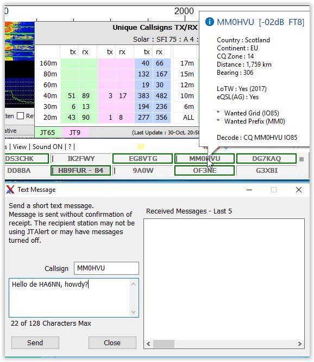Click the blue info icon beside MM0HVU
The height and width of the screenshot is (362, 314).
pyautogui.click(x=209, y=22)
